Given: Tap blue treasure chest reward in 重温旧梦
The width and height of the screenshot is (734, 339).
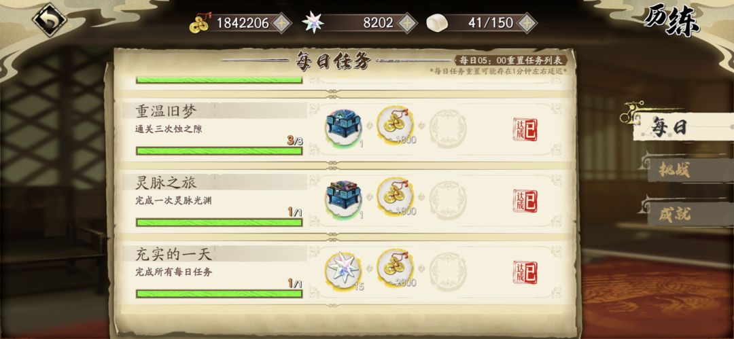Looking at the screenshot, I should [344, 127].
